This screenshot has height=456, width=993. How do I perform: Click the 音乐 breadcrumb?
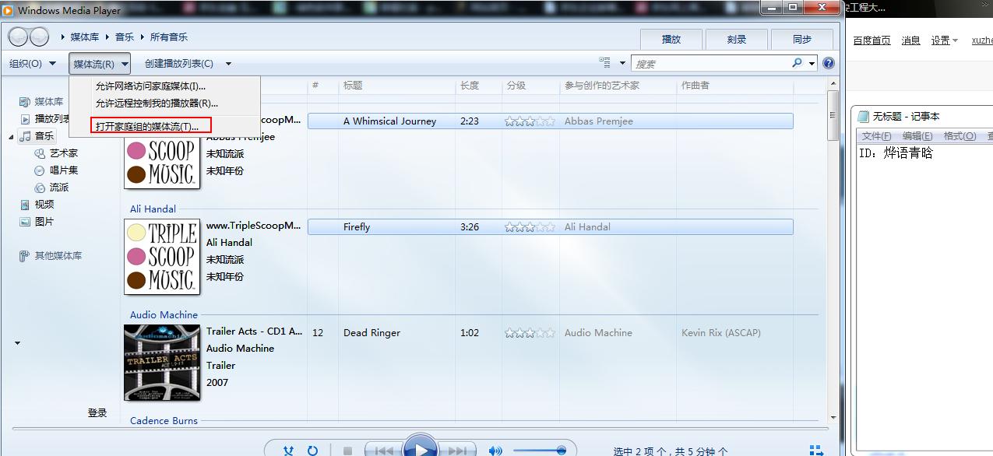pyautogui.click(x=125, y=37)
